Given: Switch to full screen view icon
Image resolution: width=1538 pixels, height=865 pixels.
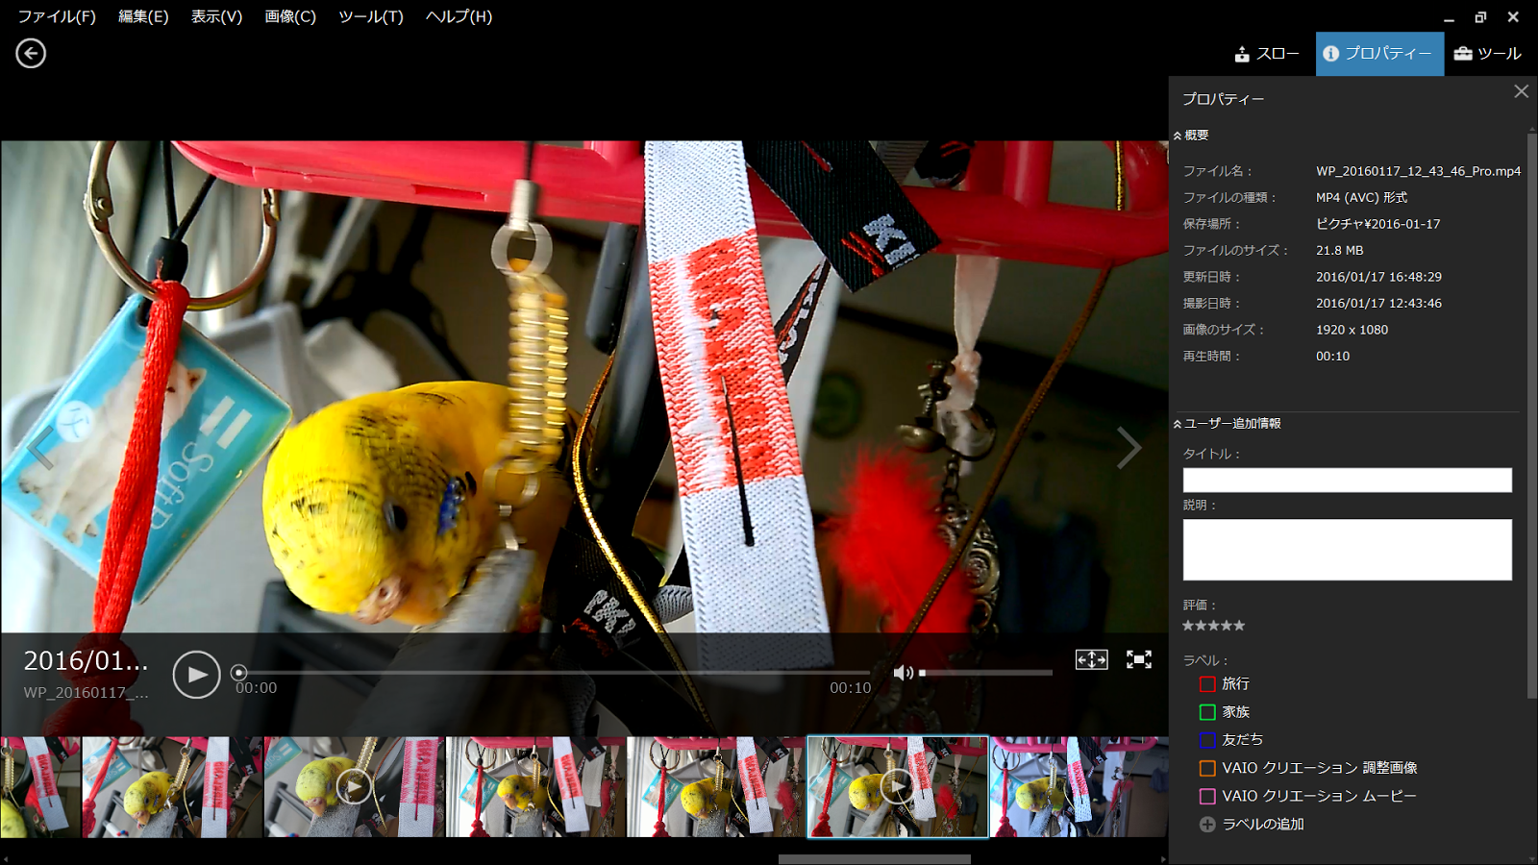Looking at the screenshot, I should [1139, 659].
